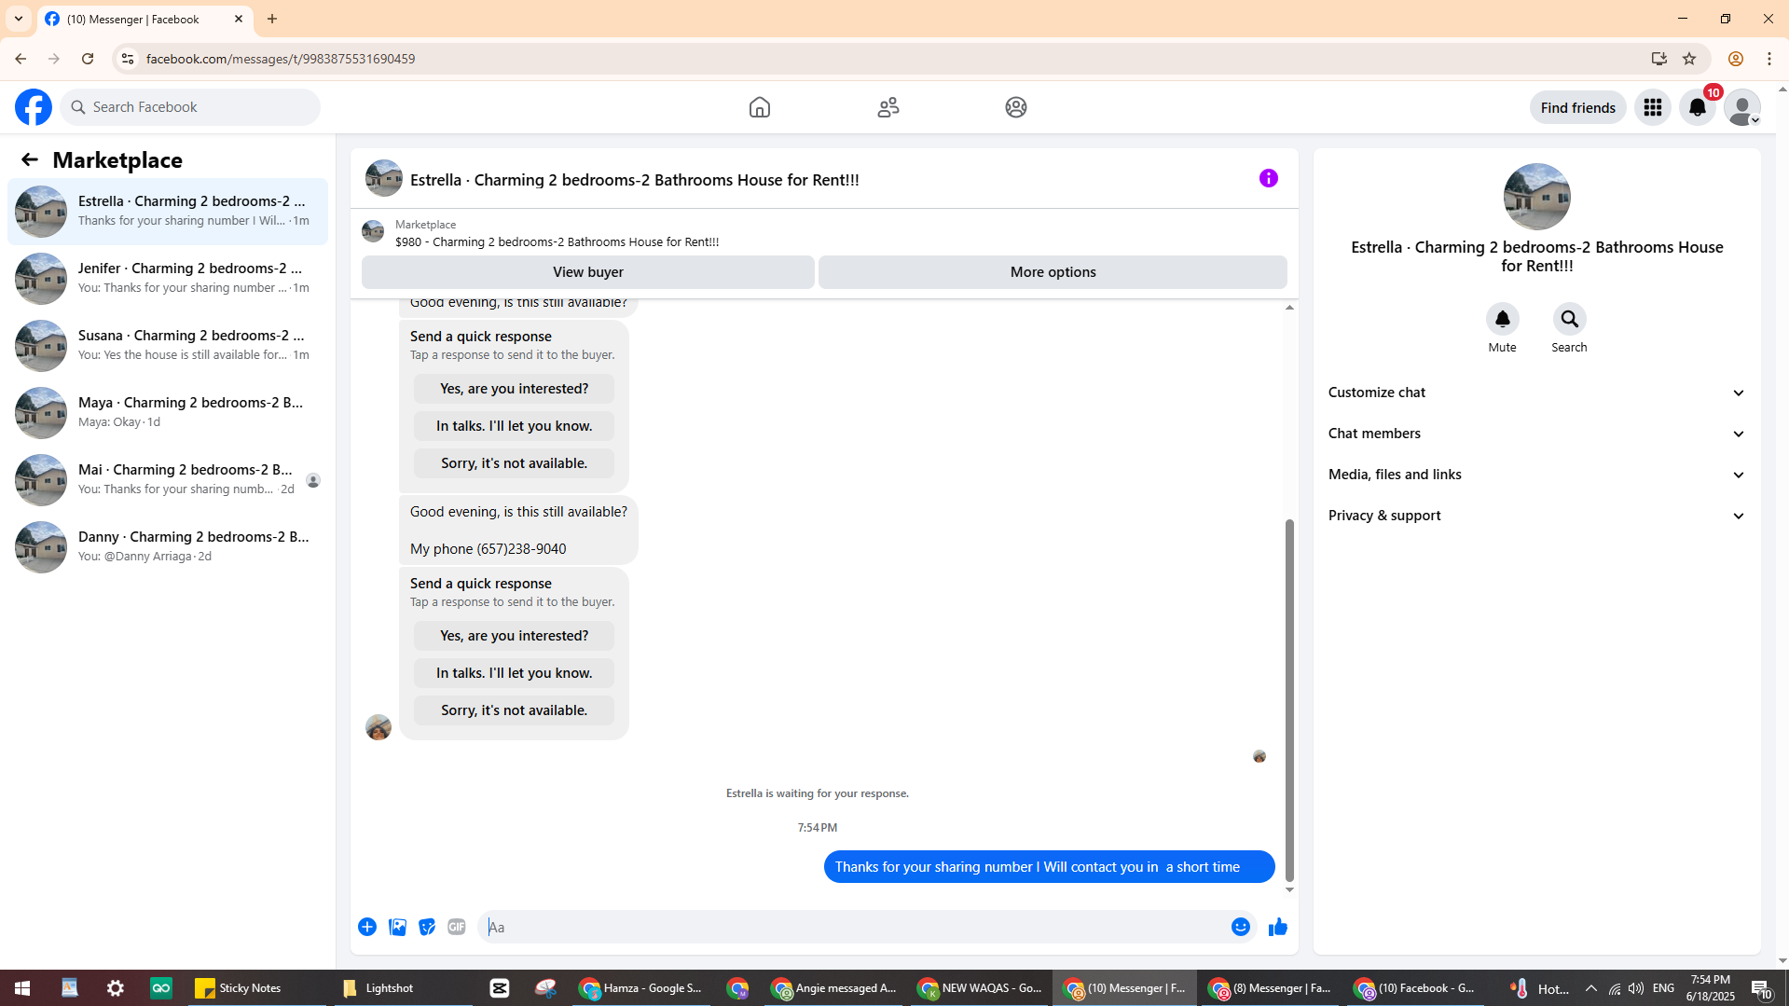The image size is (1789, 1006).
Task: Open Sticky Notes from the taskbar
Action: (x=239, y=988)
